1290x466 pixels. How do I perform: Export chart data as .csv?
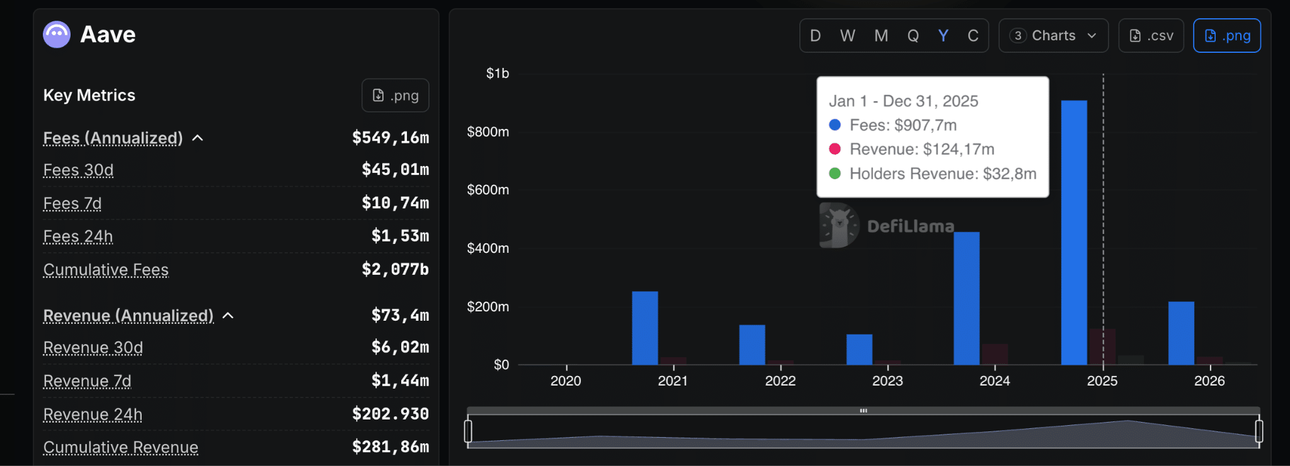point(1151,36)
